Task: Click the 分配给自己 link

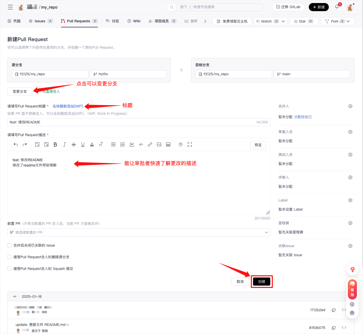Action: click(x=303, y=117)
